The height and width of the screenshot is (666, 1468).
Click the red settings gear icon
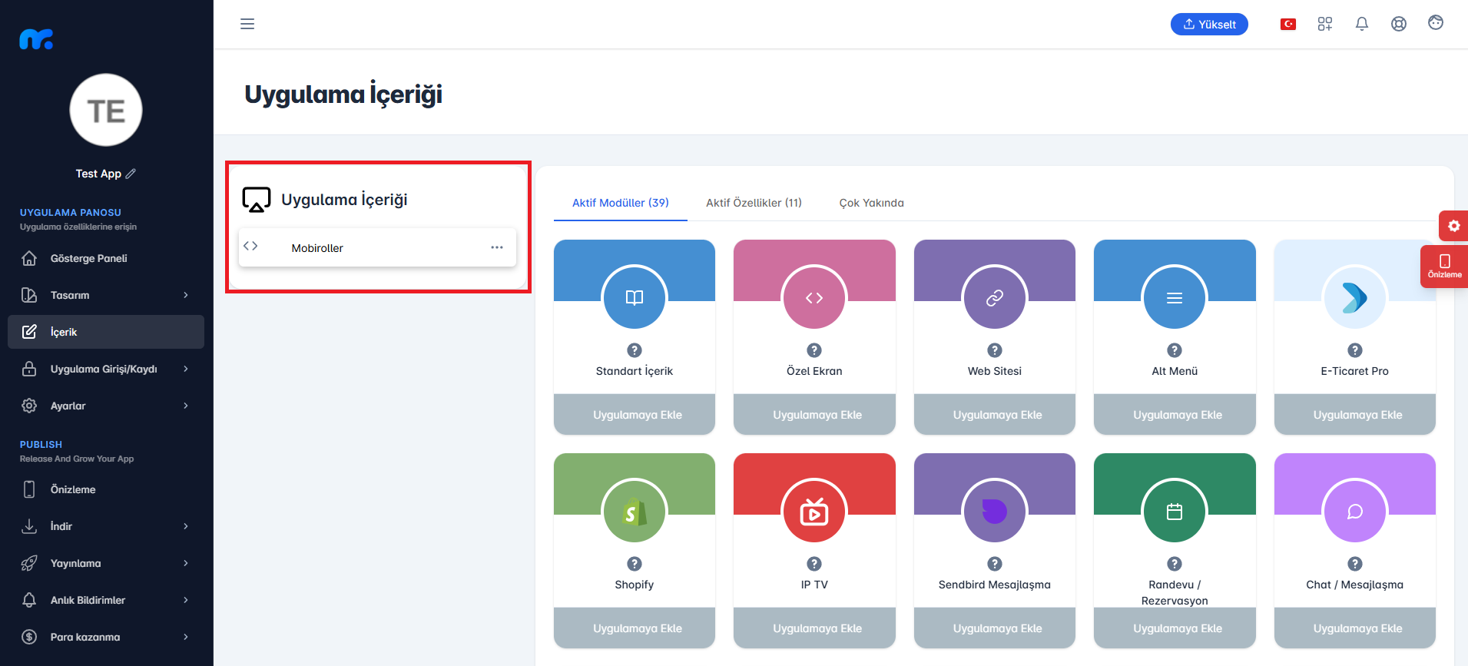pos(1453,226)
